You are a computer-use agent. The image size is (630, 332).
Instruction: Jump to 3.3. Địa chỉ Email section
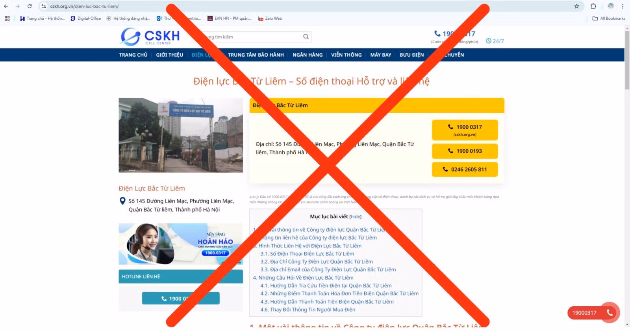[x=328, y=269]
